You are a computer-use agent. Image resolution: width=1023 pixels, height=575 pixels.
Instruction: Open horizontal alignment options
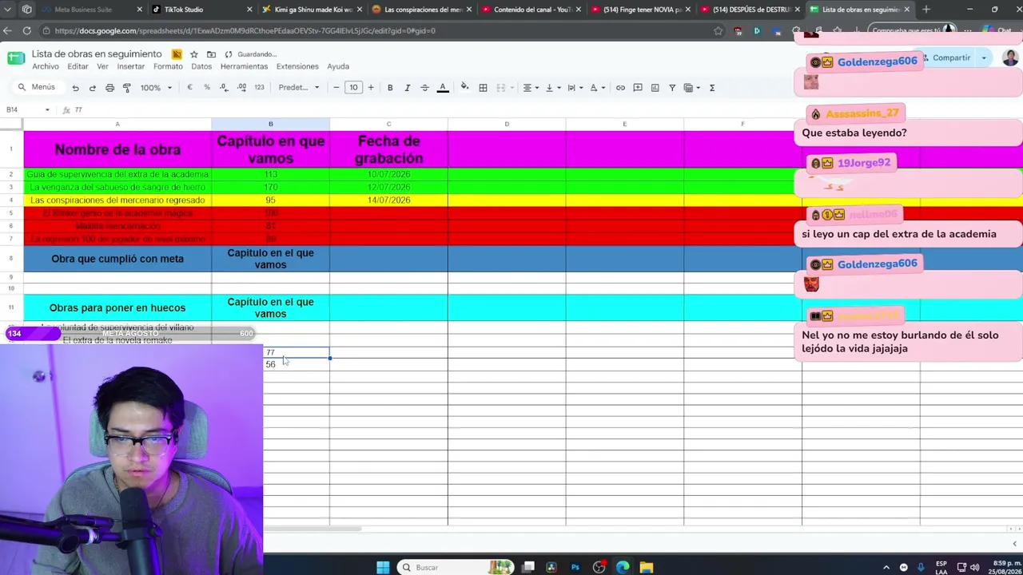[531, 88]
